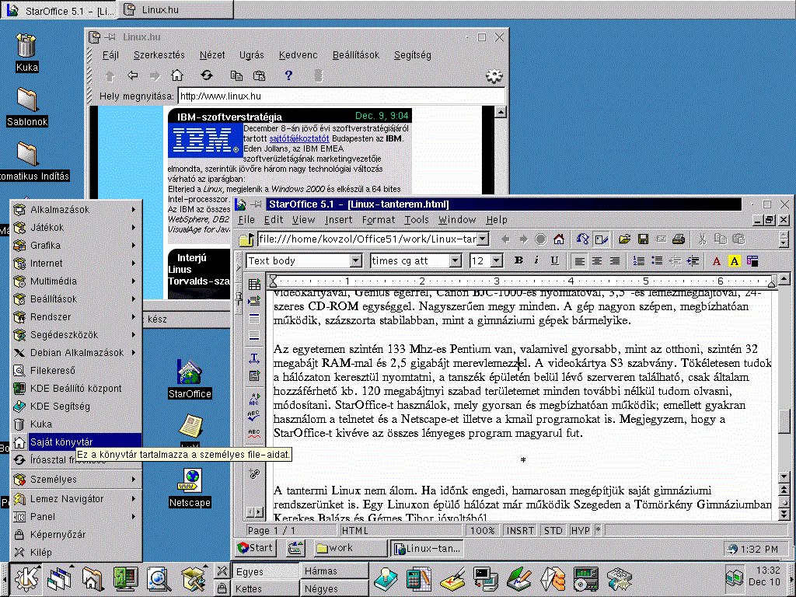Save document via floppy disk icon
The height and width of the screenshot is (597, 796).
click(x=643, y=239)
